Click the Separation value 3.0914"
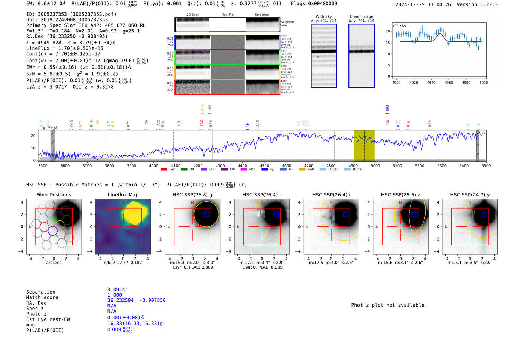Image resolution: width=524 pixels, height=356 pixels. [x=118, y=290]
